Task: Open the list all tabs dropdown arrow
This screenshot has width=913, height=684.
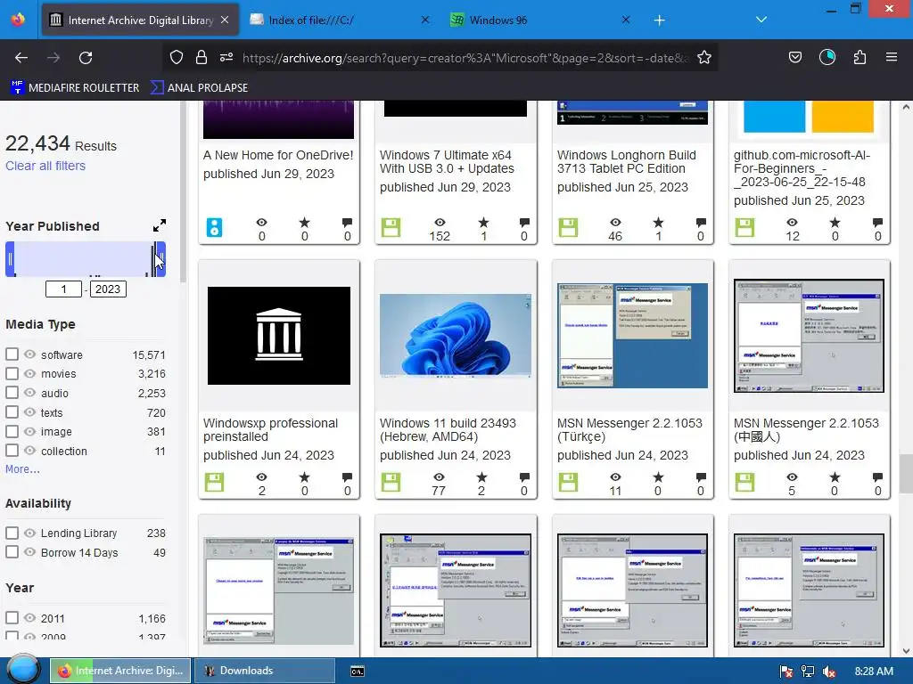Action: coord(761,20)
